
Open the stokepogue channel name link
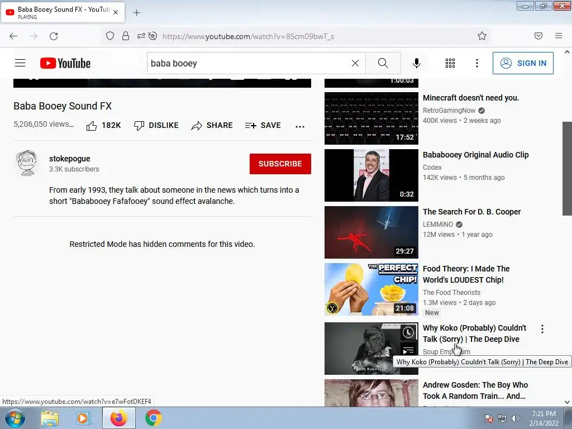(70, 159)
